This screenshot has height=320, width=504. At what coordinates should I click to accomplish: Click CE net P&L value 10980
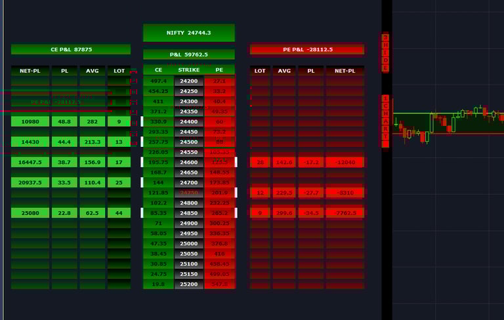tap(30, 122)
